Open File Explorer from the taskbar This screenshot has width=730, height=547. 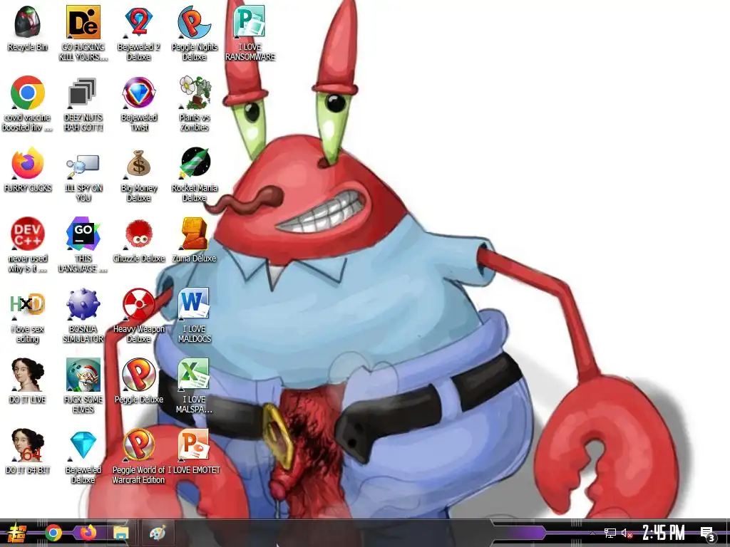120,533
